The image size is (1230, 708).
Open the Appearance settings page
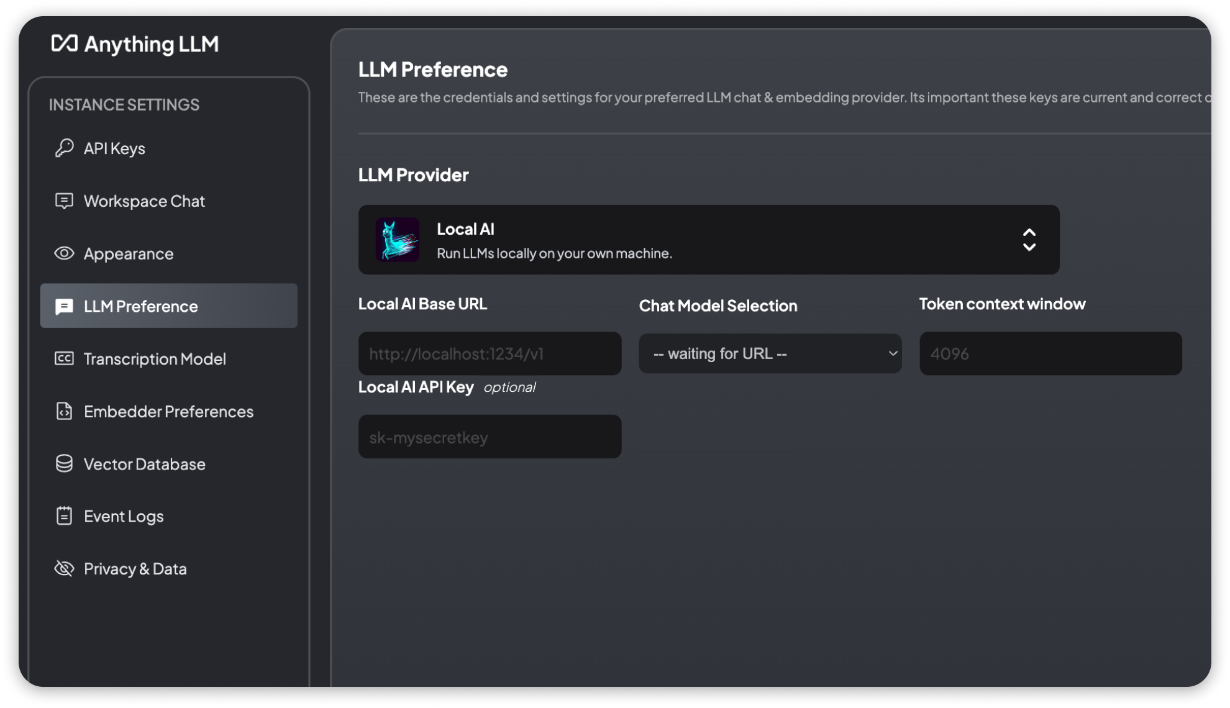click(169, 253)
